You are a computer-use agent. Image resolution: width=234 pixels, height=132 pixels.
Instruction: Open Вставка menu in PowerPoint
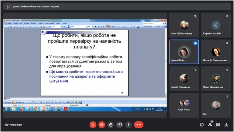coord(26,23)
